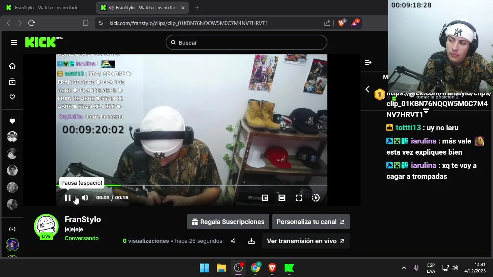Image resolution: width=493 pixels, height=277 pixels.
Task: Click the solid white heart sidebar icon
Action: pos(12,121)
